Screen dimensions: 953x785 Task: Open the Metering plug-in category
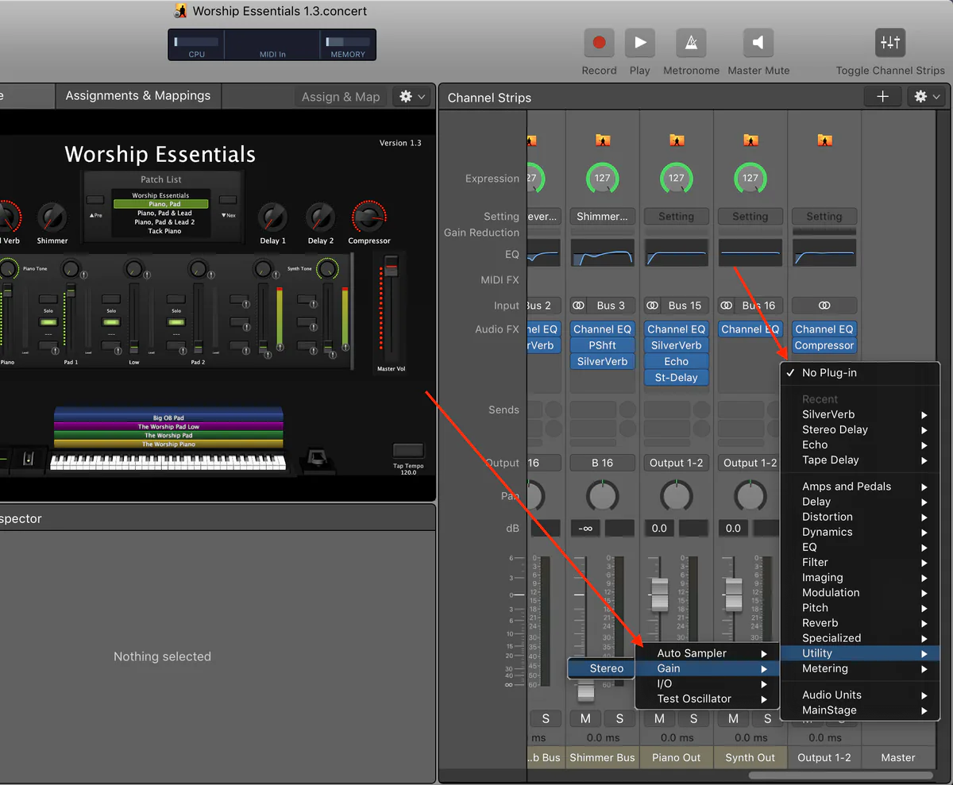[x=860, y=669]
